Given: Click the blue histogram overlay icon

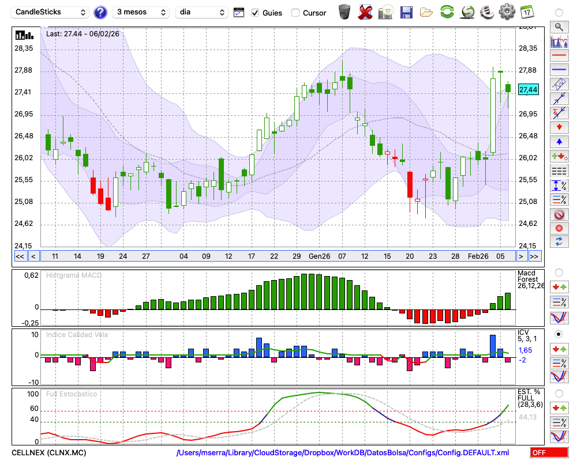Looking at the screenshot, I should [559, 41].
